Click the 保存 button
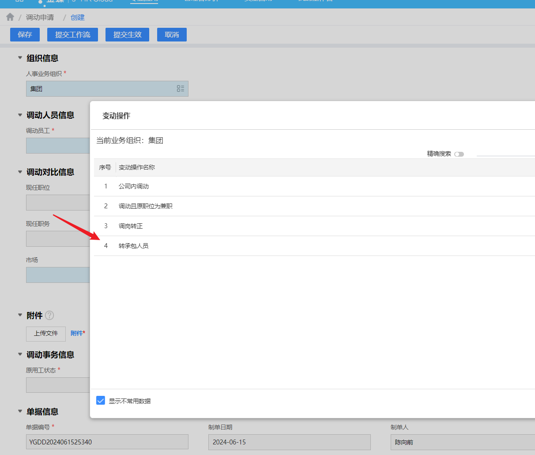The height and width of the screenshot is (455, 535). (x=25, y=35)
